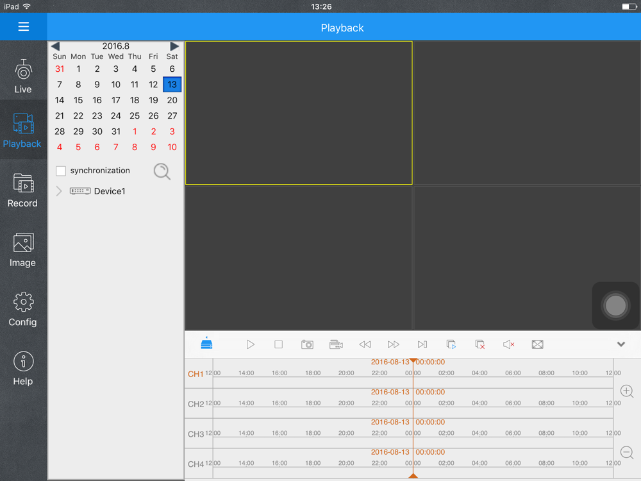Expand the Device1 tree node
The width and height of the screenshot is (641, 481).
(59, 191)
